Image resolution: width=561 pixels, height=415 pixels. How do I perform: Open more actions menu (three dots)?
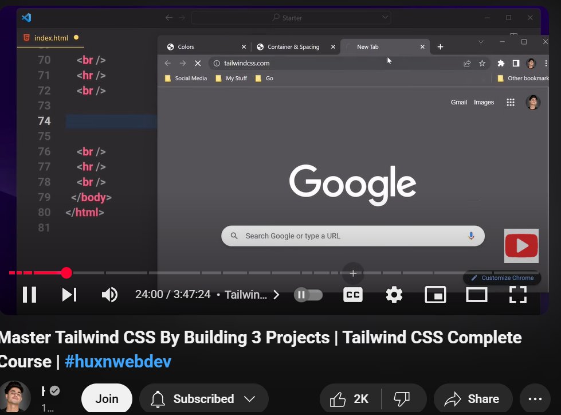point(535,398)
